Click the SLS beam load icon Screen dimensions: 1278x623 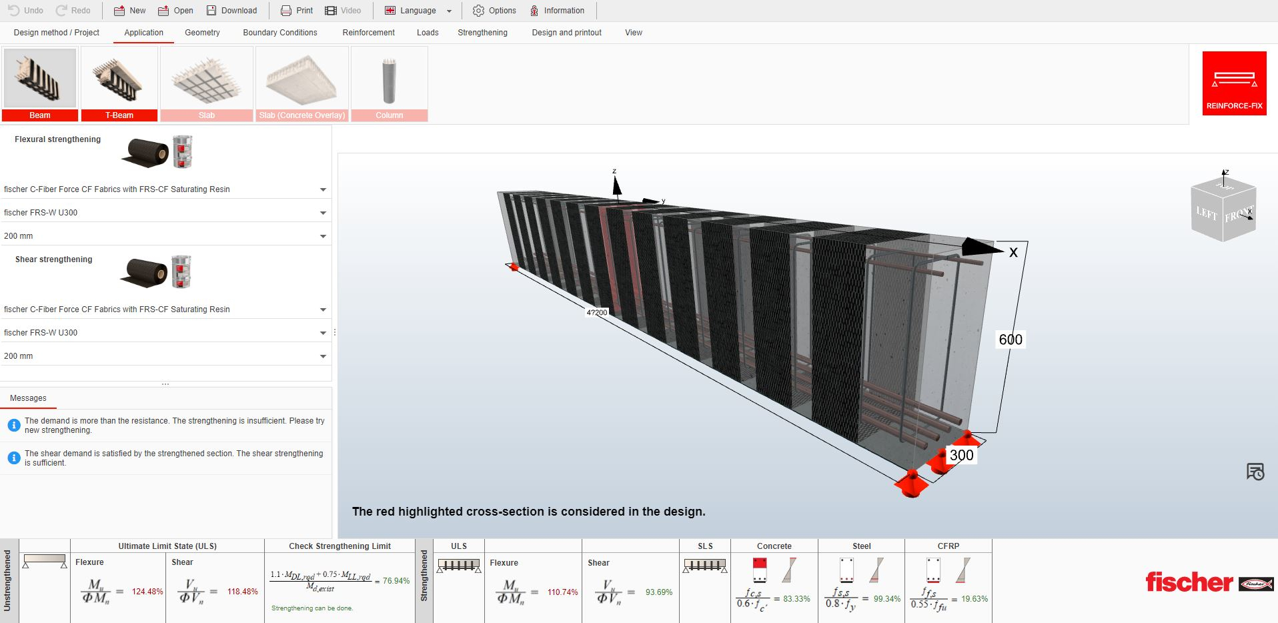pyautogui.click(x=705, y=566)
